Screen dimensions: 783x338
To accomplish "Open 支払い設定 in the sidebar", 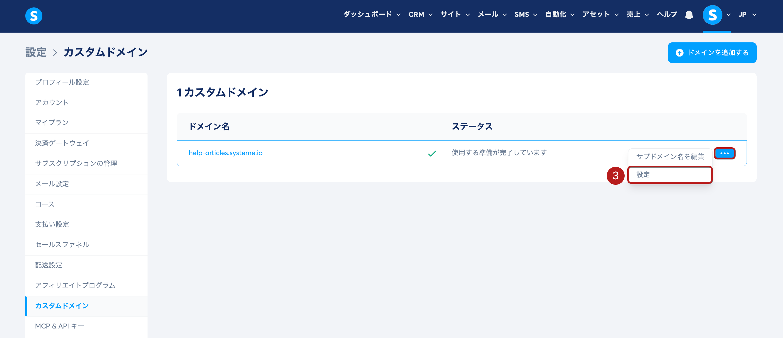I will click(86, 225).
